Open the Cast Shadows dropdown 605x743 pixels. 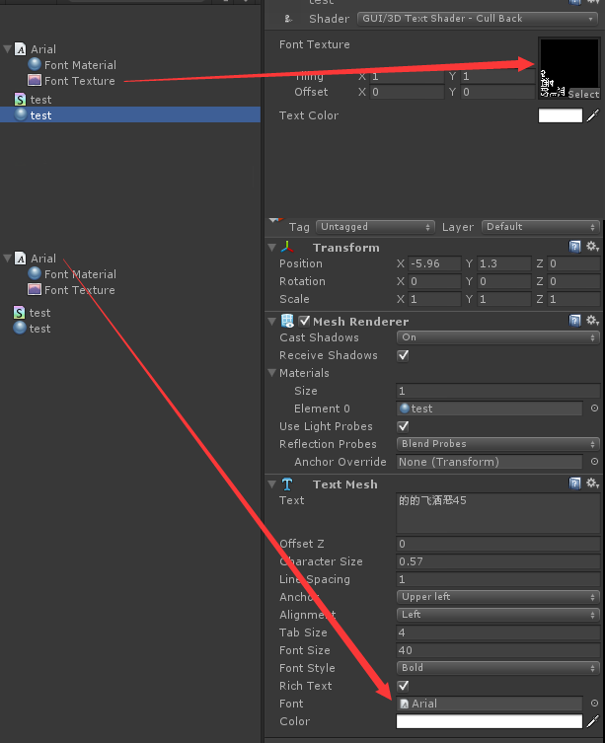(x=498, y=337)
